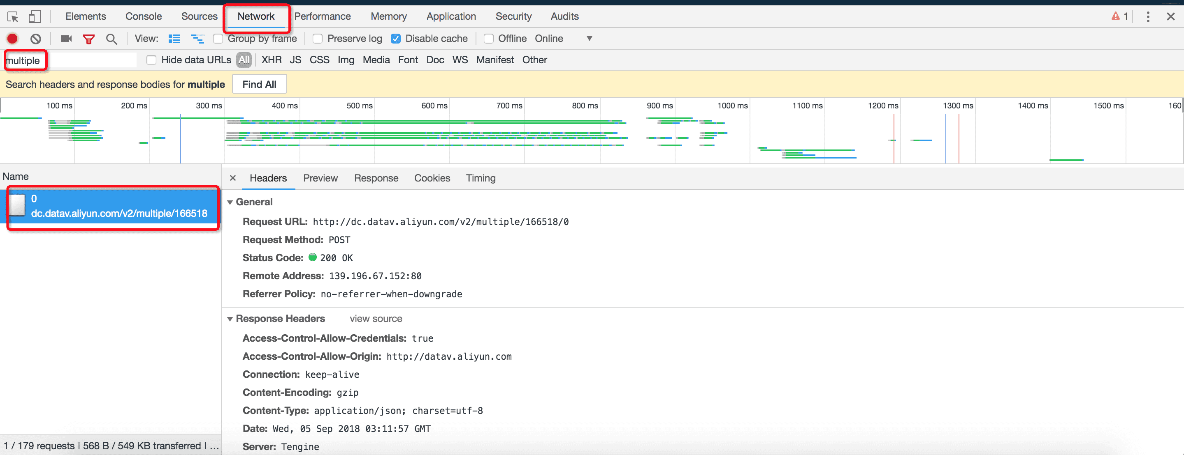Collapse the General section
The height and width of the screenshot is (455, 1184).
pyautogui.click(x=230, y=202)
